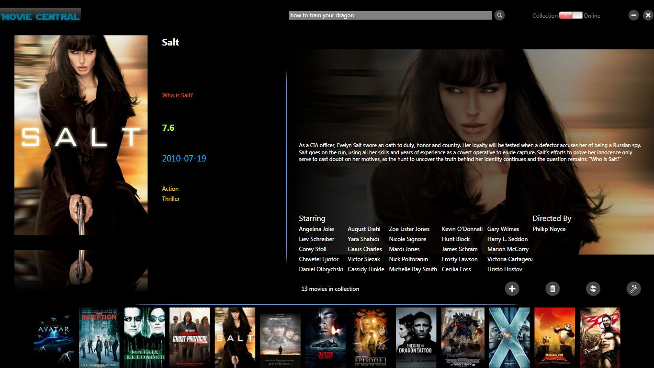The height and width of the screenshot is (368, 654).
Task: Open Girl with the Dragon Tattoo poster
Action: [x=416, y=338]
